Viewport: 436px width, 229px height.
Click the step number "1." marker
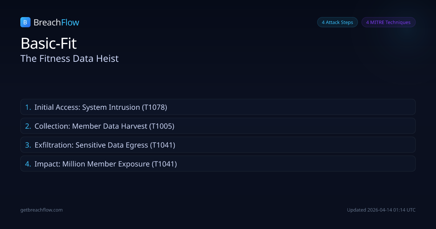tap(28, 107)
